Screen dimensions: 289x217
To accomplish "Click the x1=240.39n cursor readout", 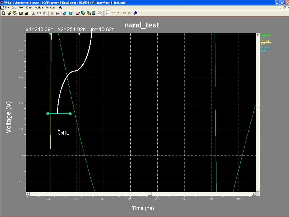I will (x=39, y=30).
